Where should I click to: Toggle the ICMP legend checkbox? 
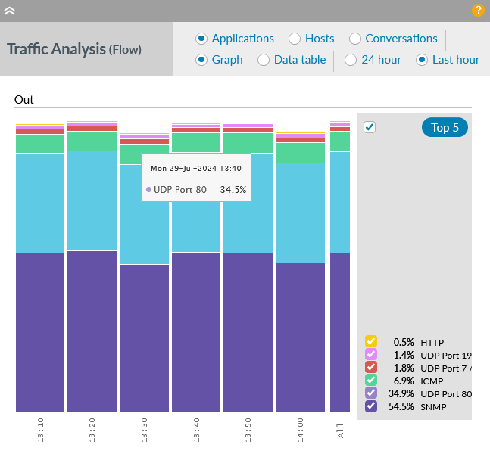(371, 380)
